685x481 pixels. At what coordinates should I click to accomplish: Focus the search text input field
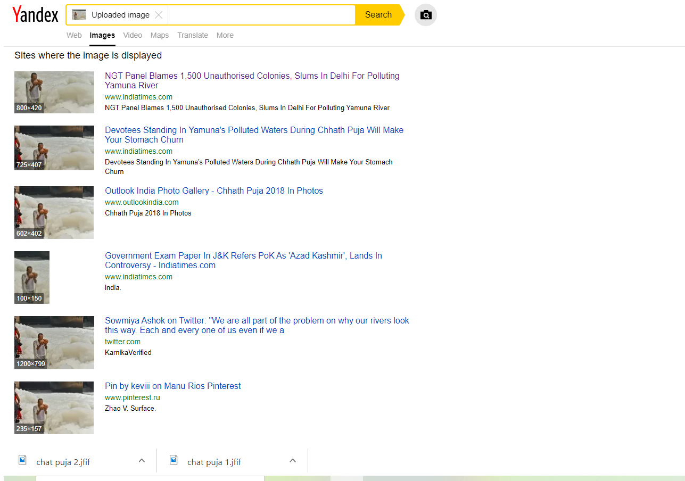point(261,15)
